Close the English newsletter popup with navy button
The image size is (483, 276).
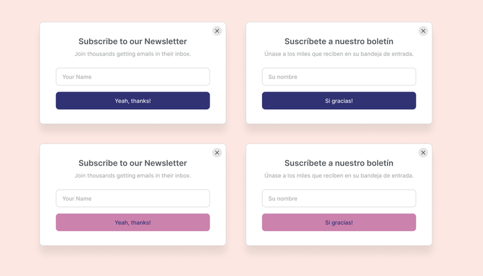[x=217, y=31]
